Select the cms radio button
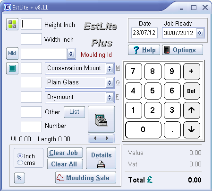 click(x=20, y=163)
